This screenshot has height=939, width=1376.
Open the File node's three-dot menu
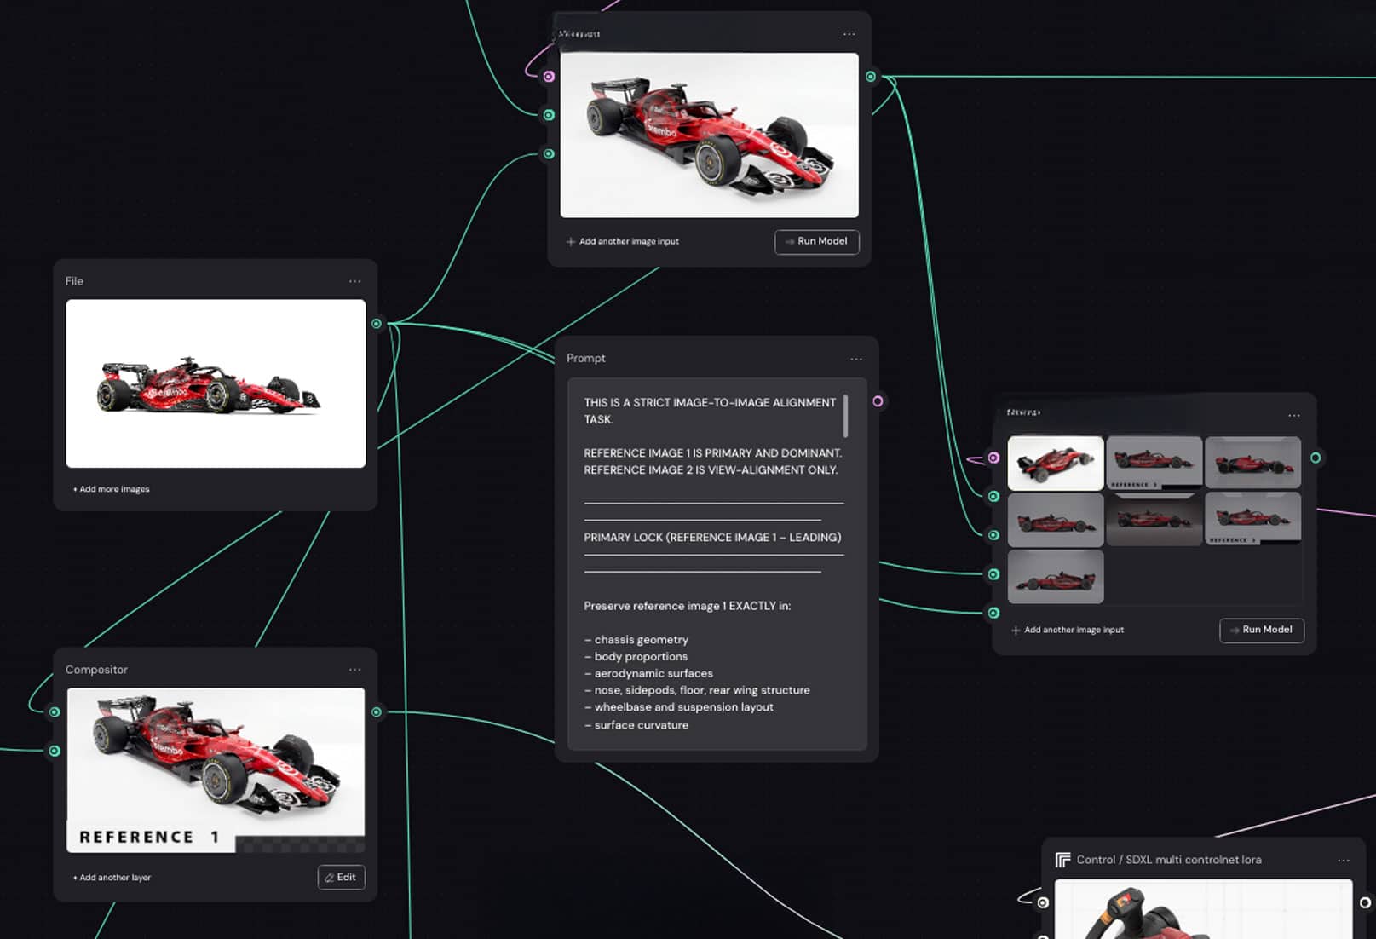[354, 281]
